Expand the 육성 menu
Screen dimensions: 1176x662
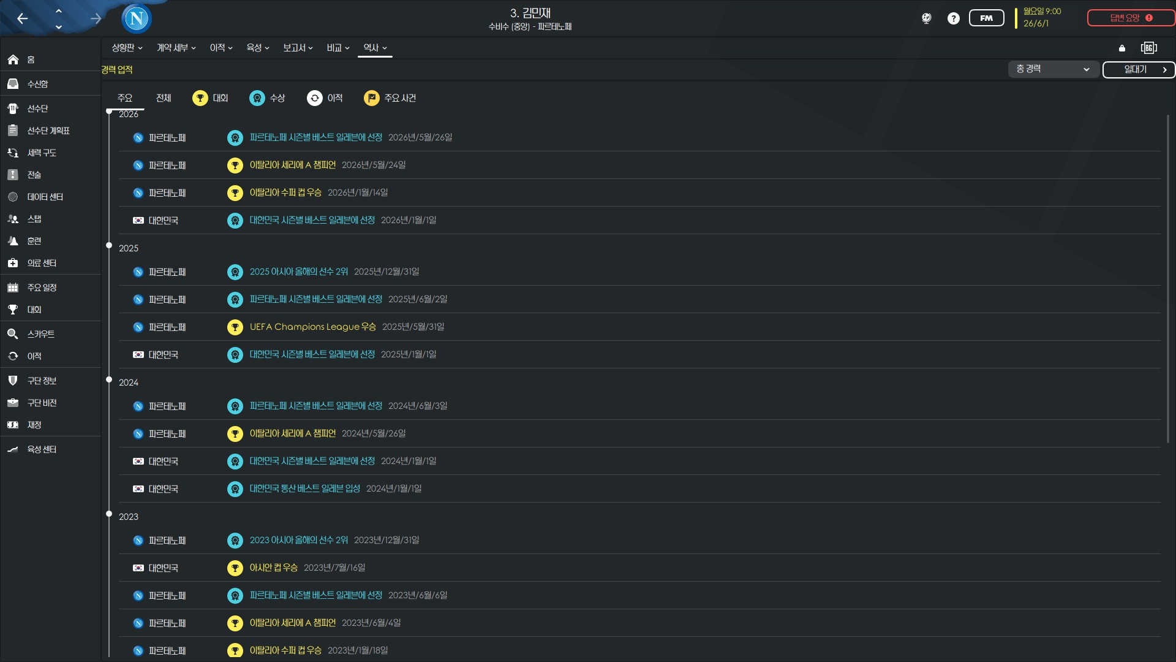pos(258,48)
